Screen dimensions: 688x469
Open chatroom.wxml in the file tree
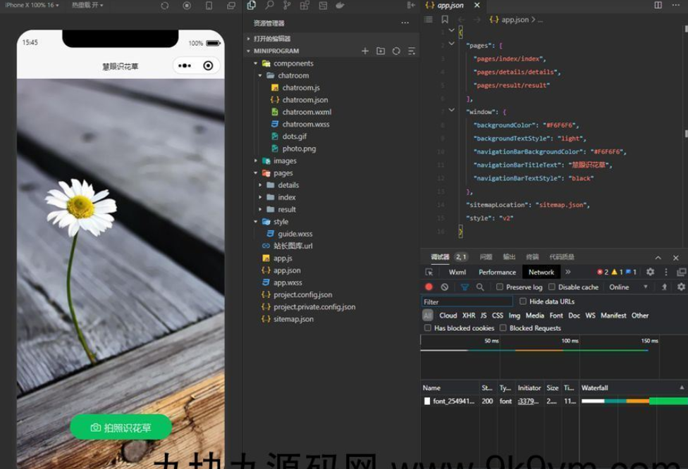[x=307, y=112]
